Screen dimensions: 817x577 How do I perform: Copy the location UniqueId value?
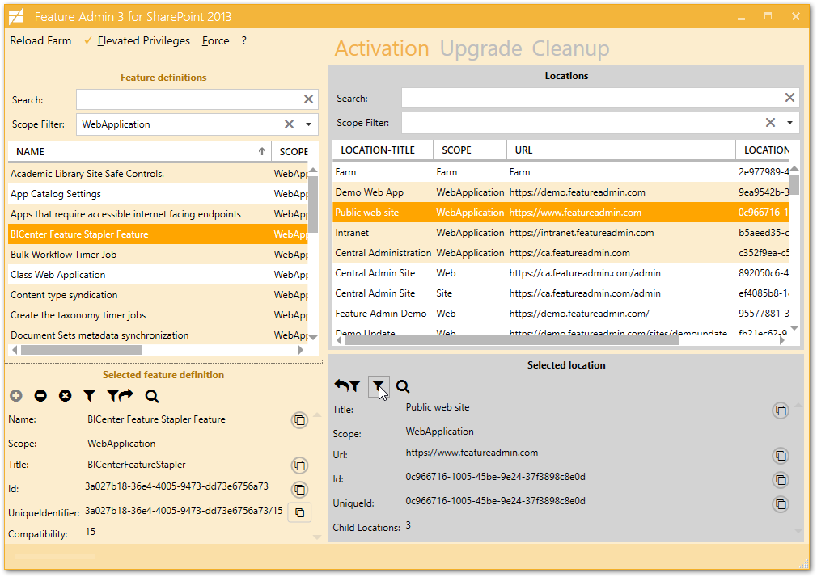[x=781, y=503]
